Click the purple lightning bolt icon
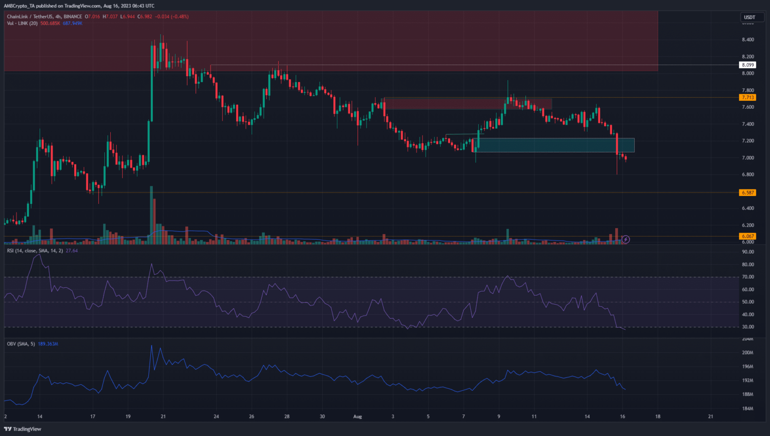The height and width of the screenshot is (436, 770). click(626, 240)
